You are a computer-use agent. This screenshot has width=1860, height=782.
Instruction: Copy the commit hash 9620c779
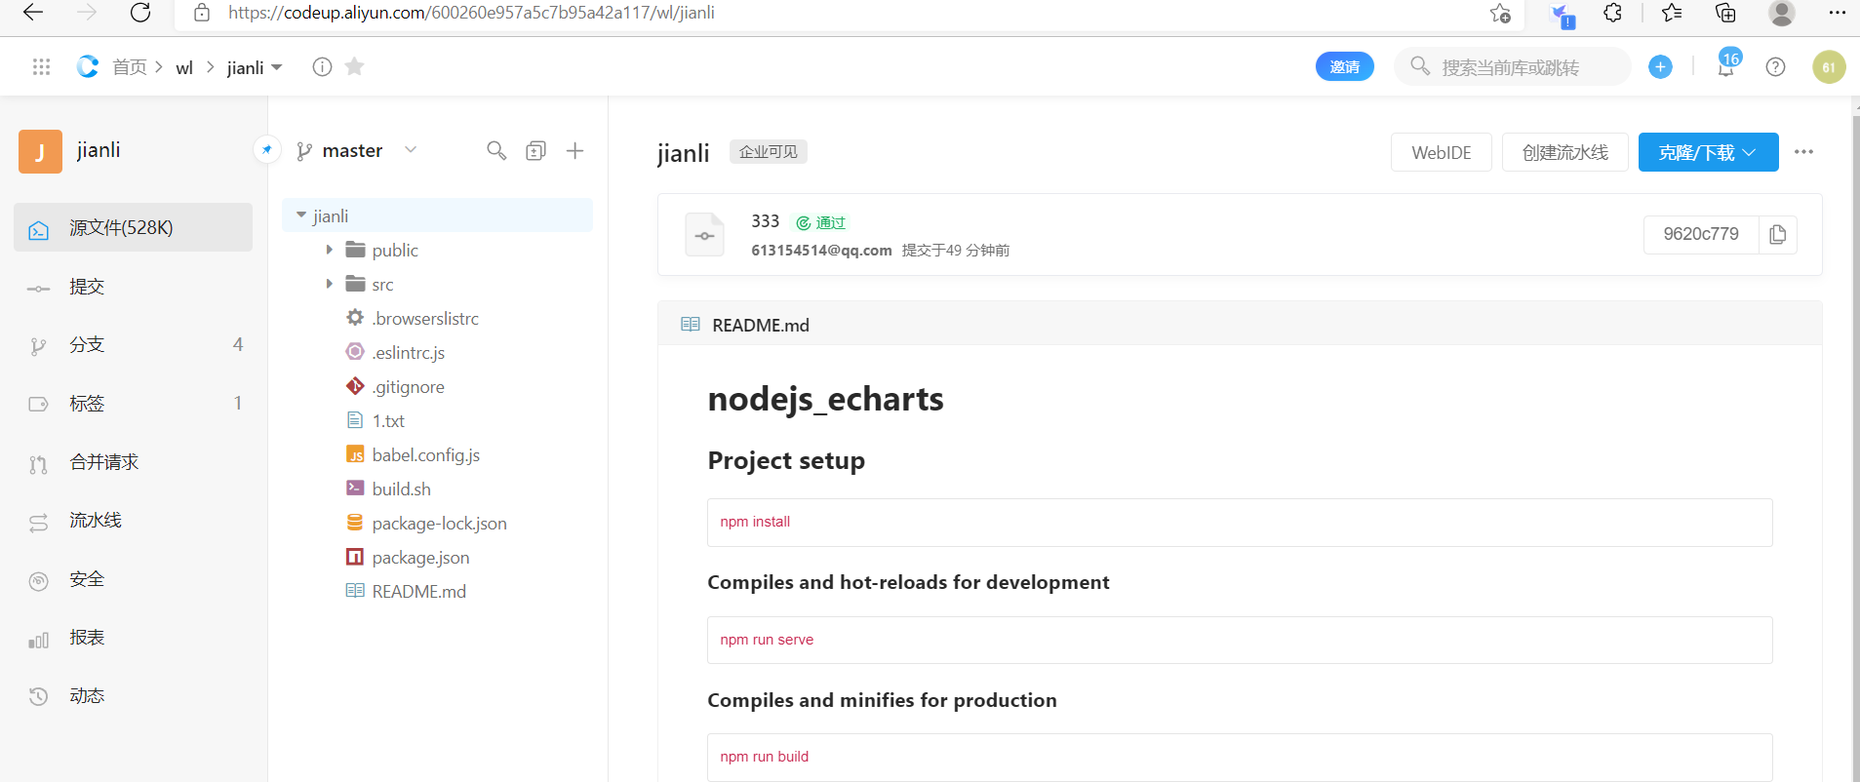pyautogui.click(x=1778, y=235)
